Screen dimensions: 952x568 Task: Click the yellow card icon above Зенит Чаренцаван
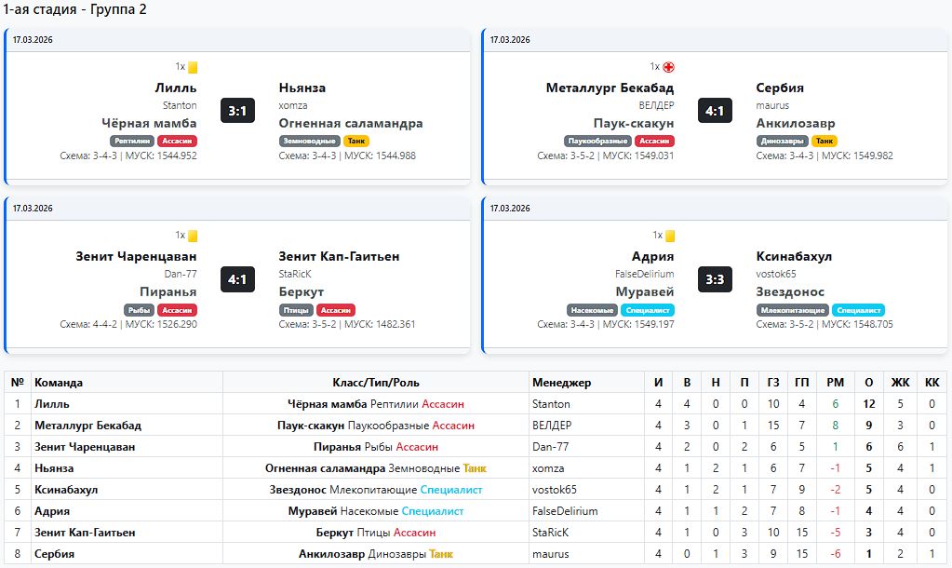click(193, 237)
